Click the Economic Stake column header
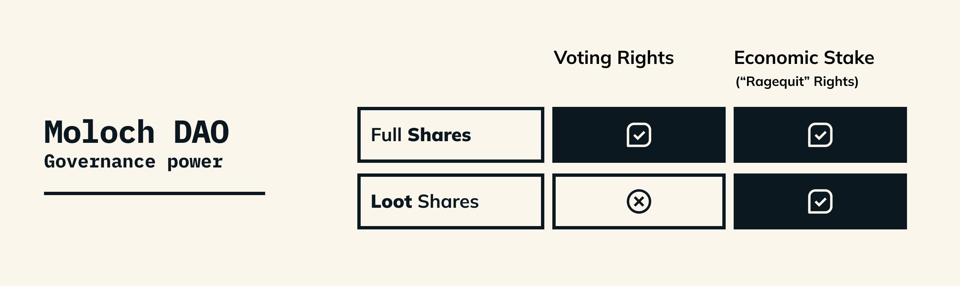 pyautogui.click(x=804, y=58)
